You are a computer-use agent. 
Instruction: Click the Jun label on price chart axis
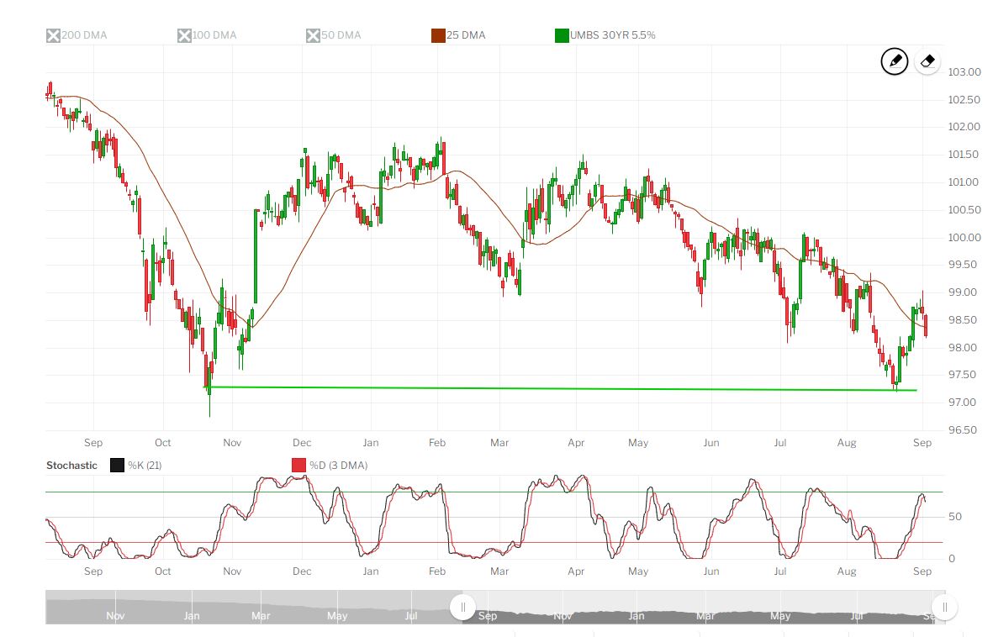click(x=711, y=443)
